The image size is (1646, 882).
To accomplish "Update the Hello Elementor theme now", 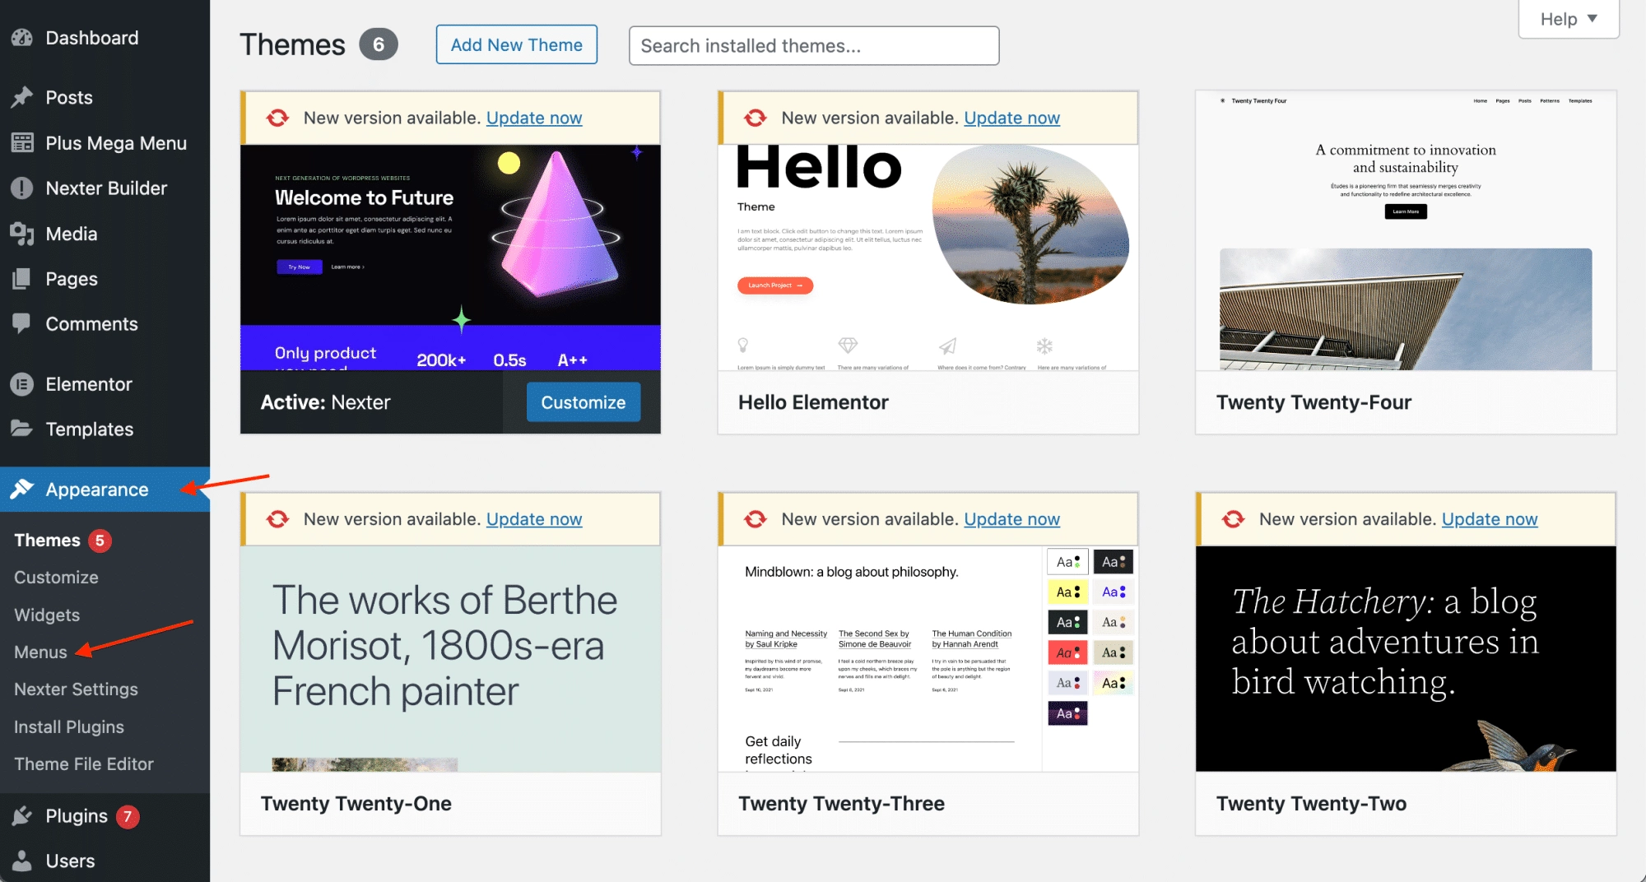I will pyautogui.click(x=1011, y=118).
